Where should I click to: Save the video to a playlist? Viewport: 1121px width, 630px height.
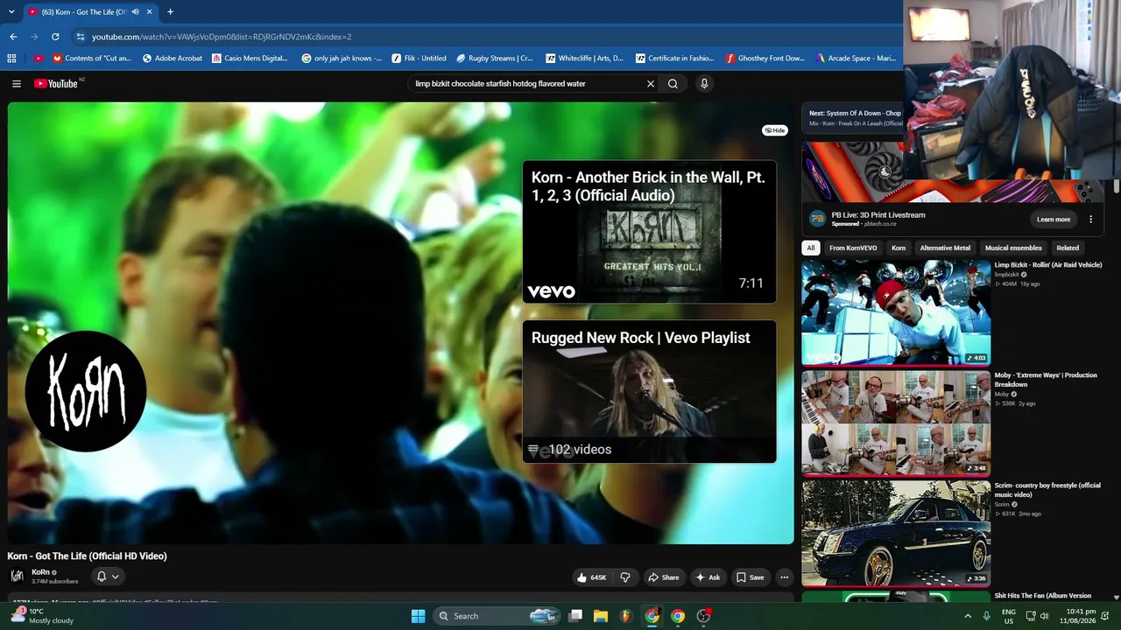[x=750, y=577]
